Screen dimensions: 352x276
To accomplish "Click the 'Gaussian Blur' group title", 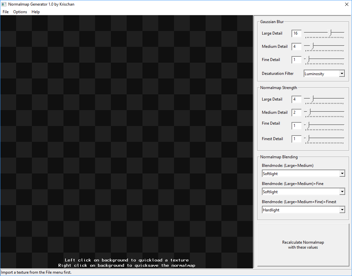I will tap(272, 22).
